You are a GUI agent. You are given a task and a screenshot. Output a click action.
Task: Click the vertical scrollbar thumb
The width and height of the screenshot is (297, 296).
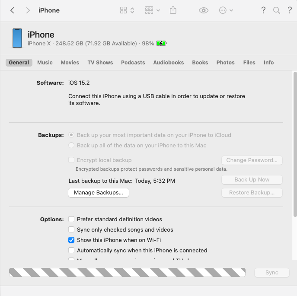coord(295,144)
